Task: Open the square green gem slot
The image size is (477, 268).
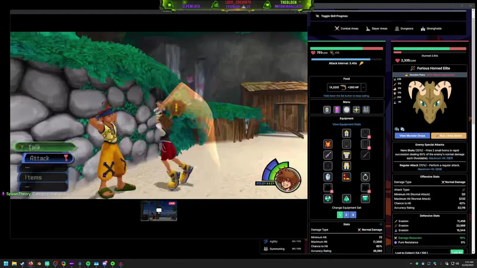Action: pyautogui.click(x=365, y=199)
